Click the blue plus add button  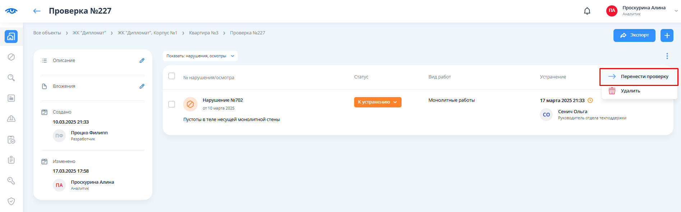click(667, 35)
